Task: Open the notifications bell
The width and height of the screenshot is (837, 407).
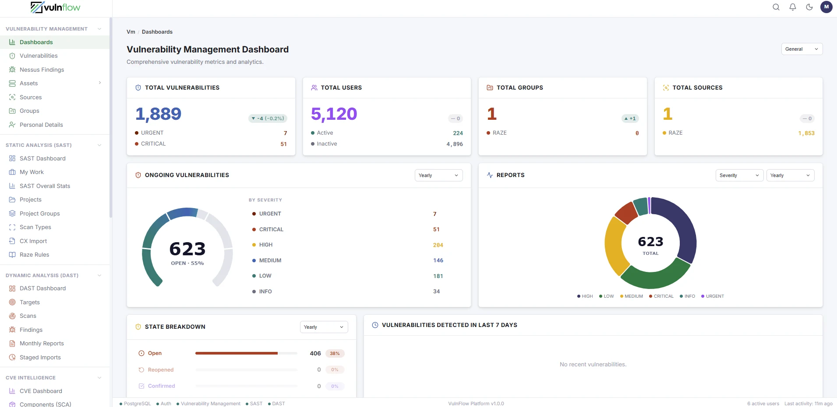Action: tap(793, 7)
